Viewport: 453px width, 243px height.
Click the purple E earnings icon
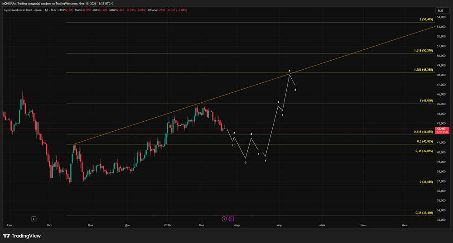click(x=231, y=219)
